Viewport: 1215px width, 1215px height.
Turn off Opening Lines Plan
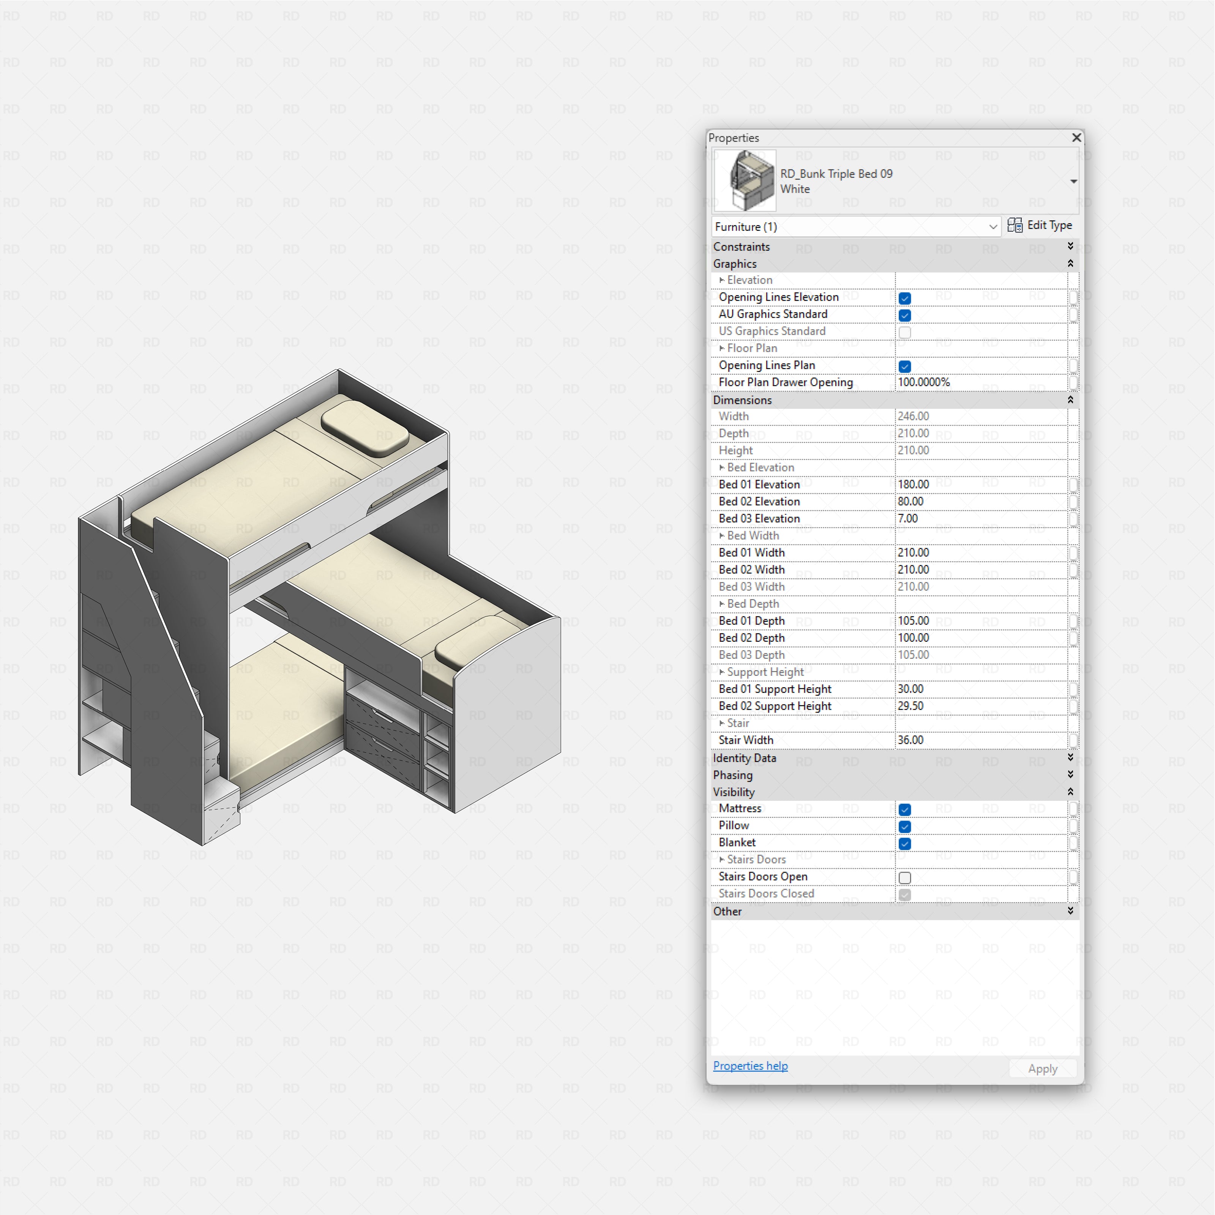pyautogui.click(x=904, y=366)
